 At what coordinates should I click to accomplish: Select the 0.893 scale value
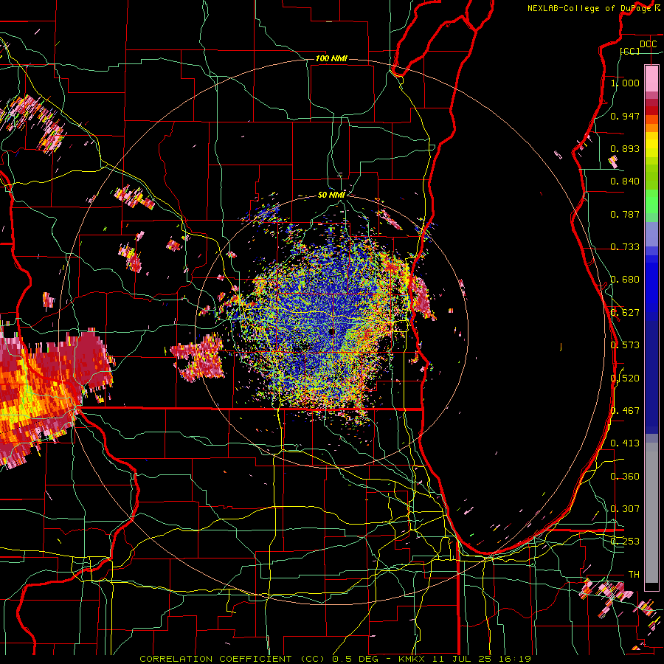click(x=625, y=148)
